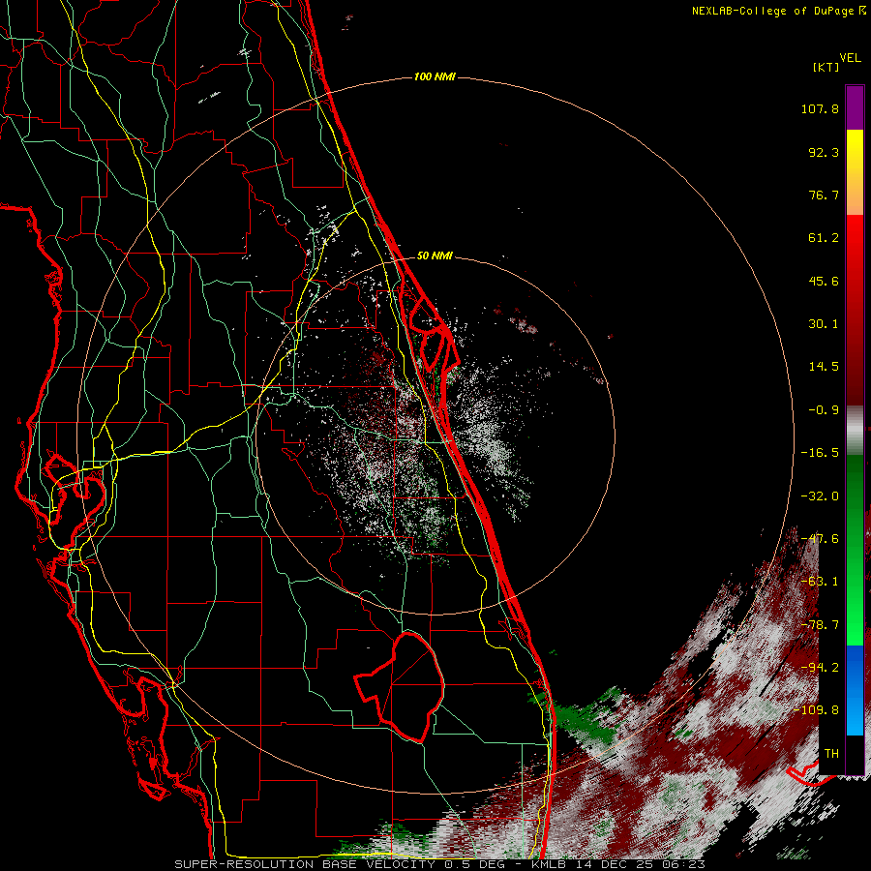Screen dimensions: 871x871
Task: Select the 76.7 scale value
Action: coord(824,195)
